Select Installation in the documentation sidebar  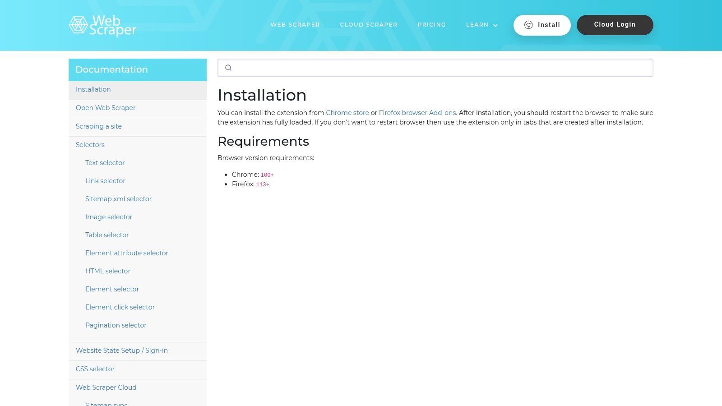[x=93, y=89]
